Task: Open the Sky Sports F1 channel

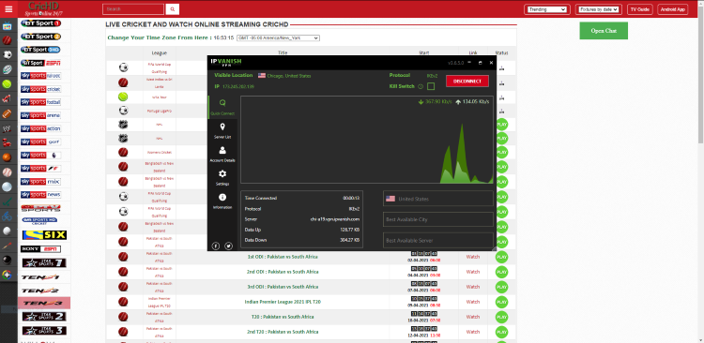Action: (41, 168)
